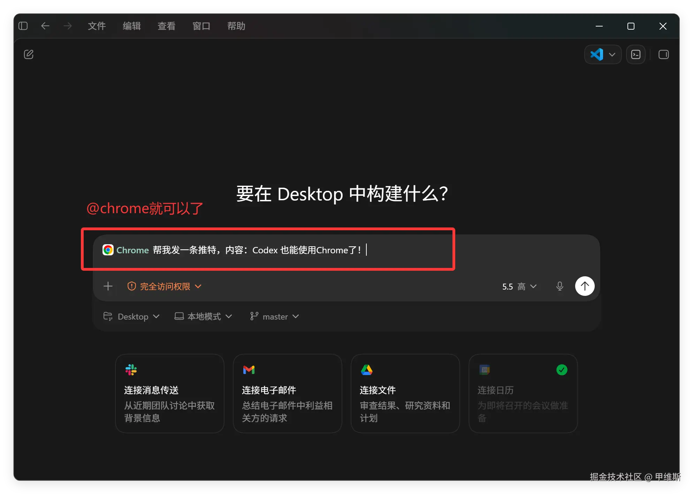Maximize the application window

[x=631, y=26]
